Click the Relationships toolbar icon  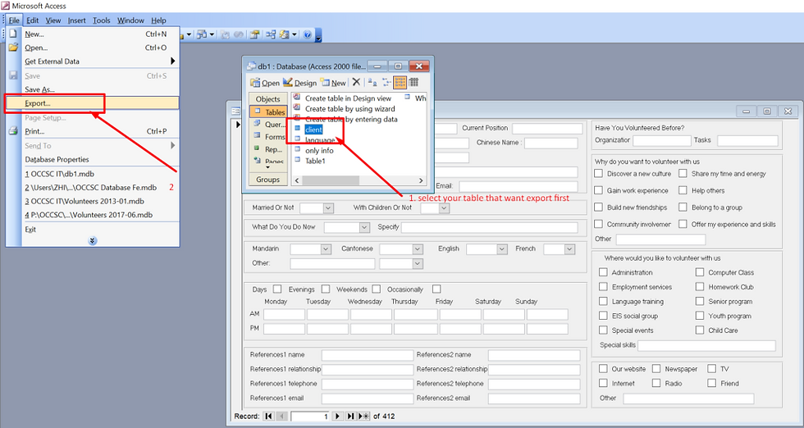(x=271, y=34)
